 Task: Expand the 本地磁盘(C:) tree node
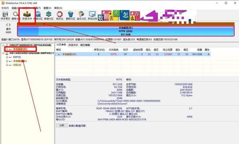pyautogui.click(x=7, y=61)
